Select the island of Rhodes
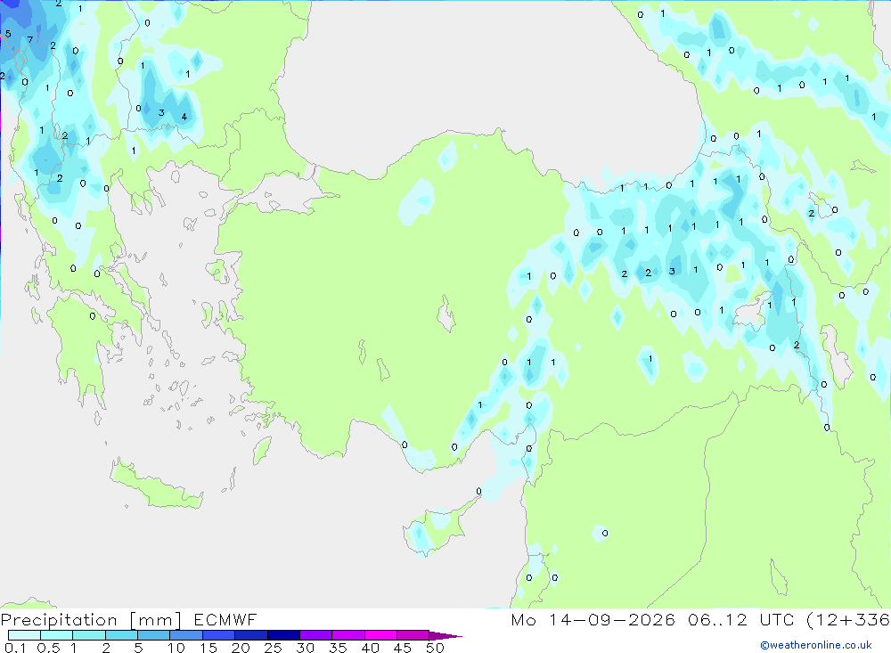Viewport: 891px width, 653px height. click(263, 450)
